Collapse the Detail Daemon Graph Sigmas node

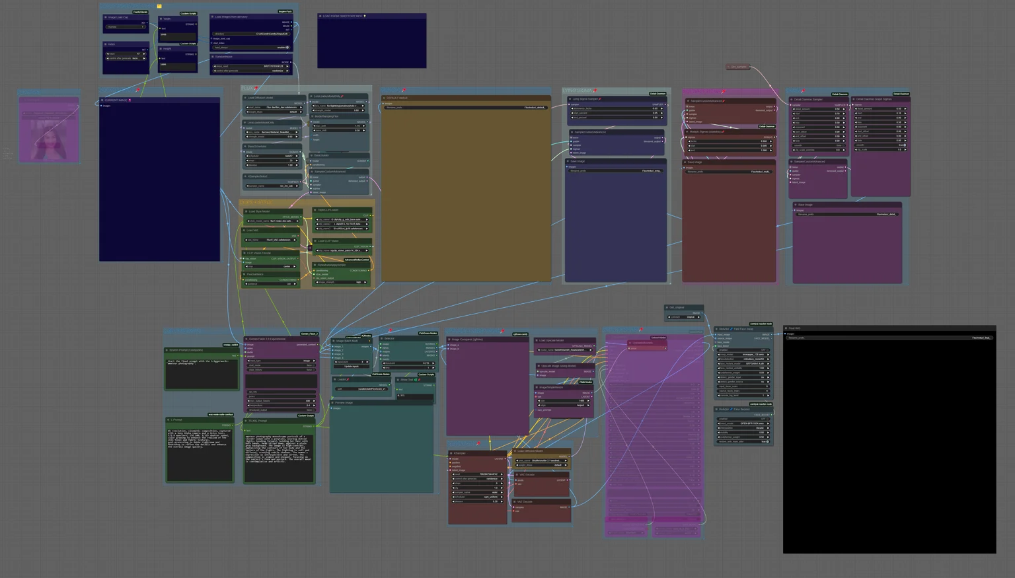[x=854, y=99]
